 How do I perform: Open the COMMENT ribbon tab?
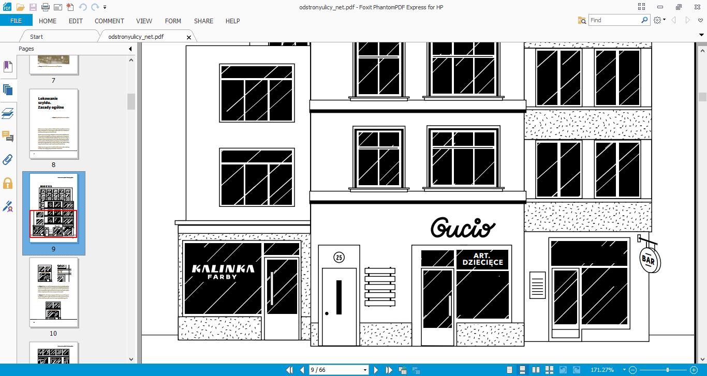(109, 21)
